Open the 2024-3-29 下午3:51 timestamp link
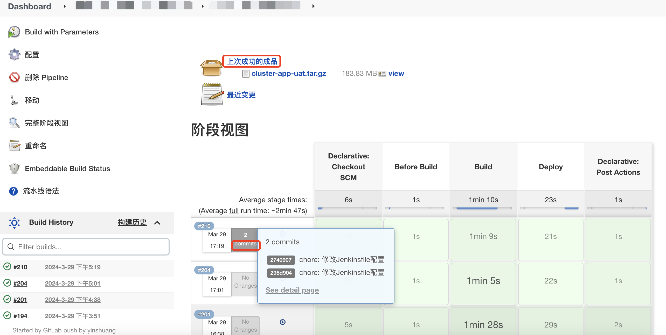 (73, 316)
